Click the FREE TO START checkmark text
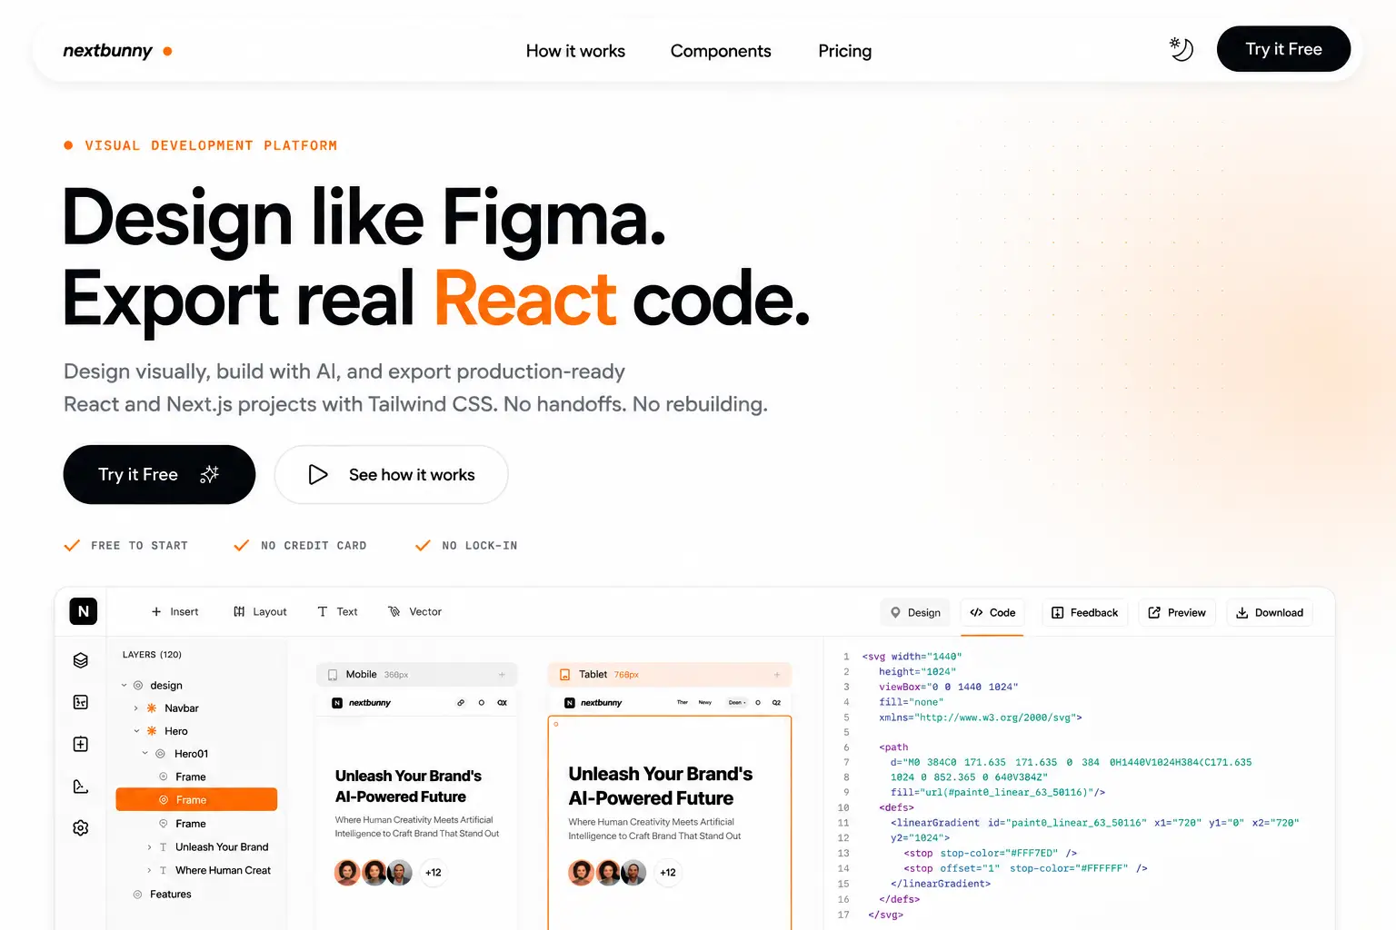 point(139,546)
